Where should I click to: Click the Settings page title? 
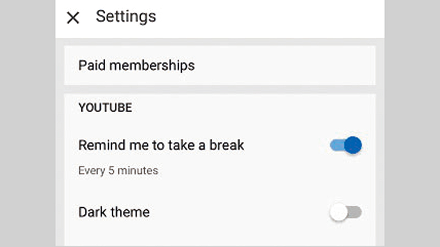point(126,16)
